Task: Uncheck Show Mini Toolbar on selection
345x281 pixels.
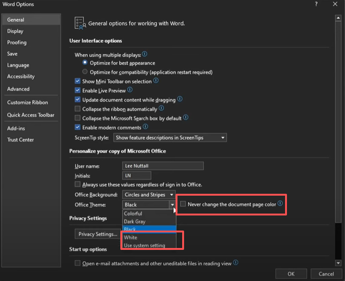Action: 78,82
